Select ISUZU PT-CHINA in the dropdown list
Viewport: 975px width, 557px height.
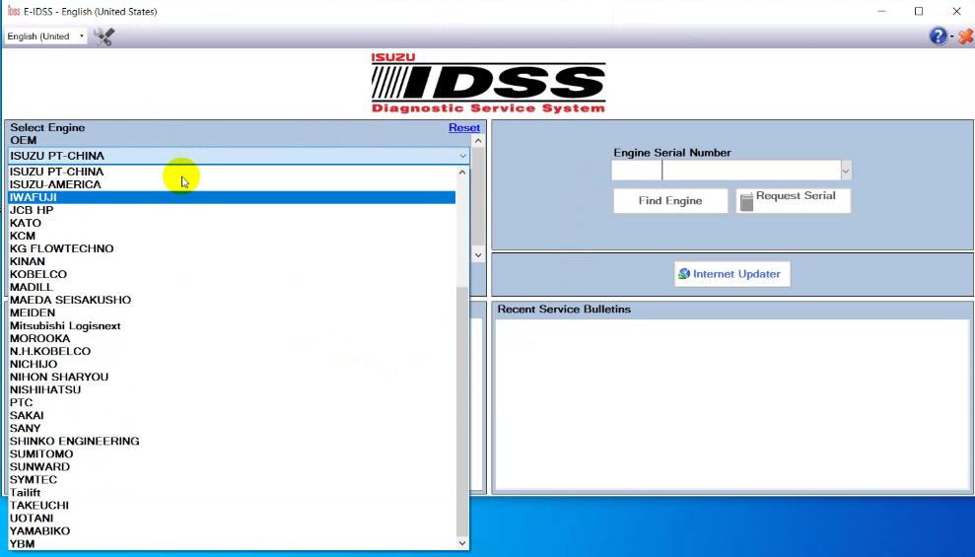point(232,172)
